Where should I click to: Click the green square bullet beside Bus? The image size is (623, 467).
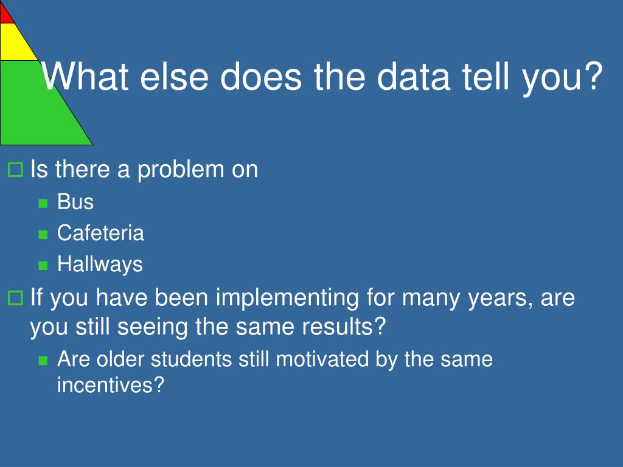pyautogui.click(x=43, y=204)
